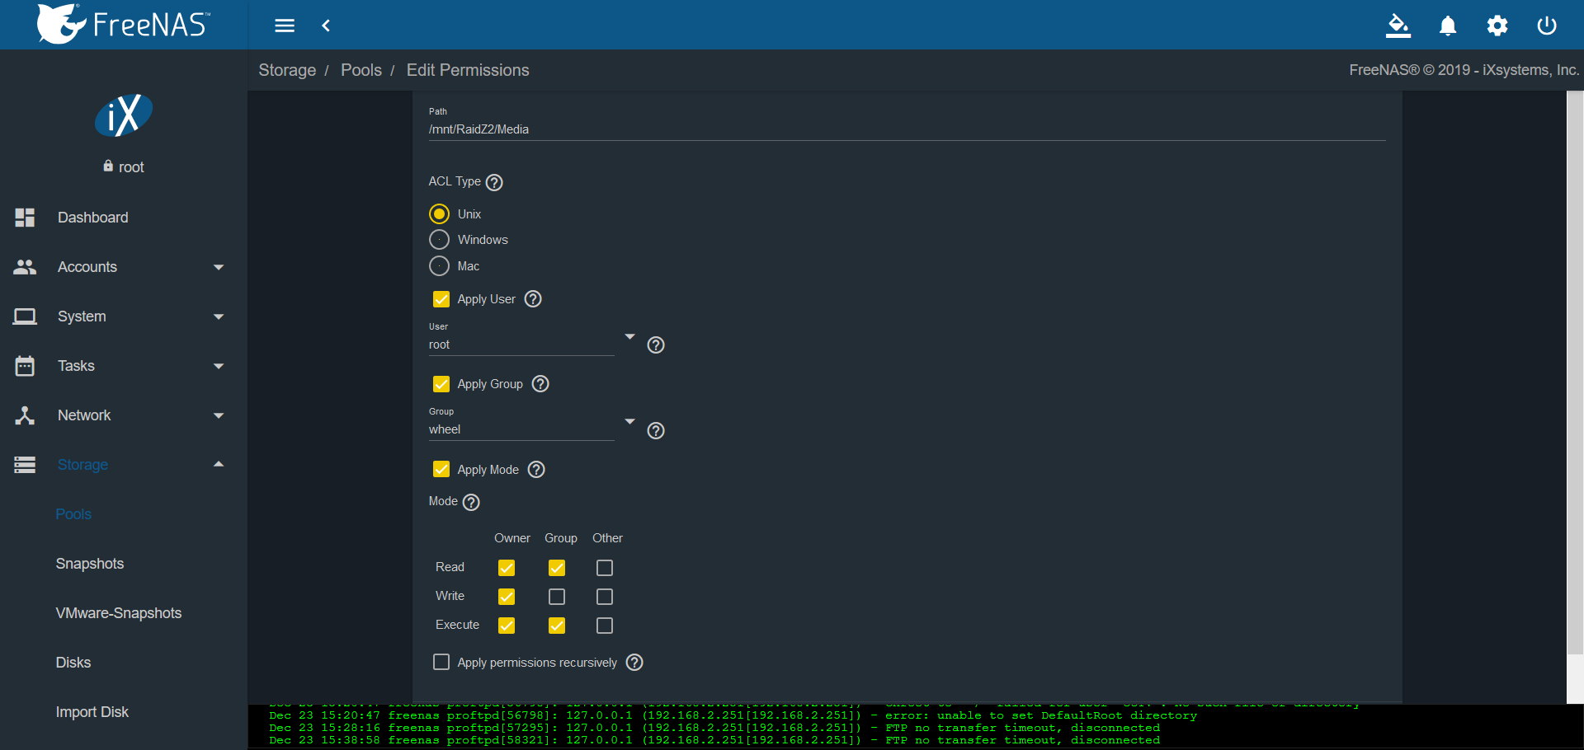Toggle Owner Write permission
The width and height of the screenshot is (1584, 750).
point(507,597)
